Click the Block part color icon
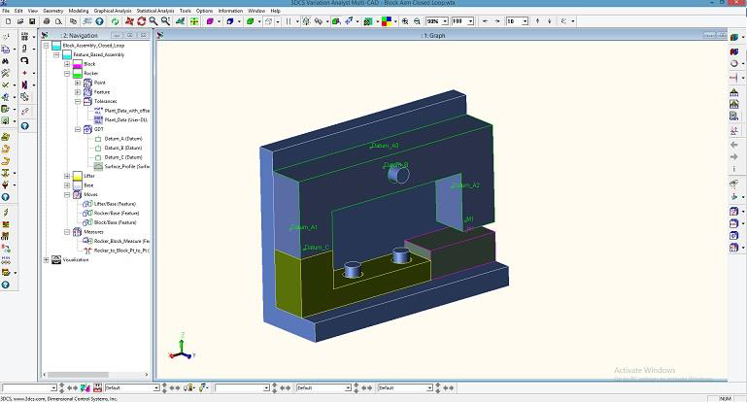 click(77, 64)
